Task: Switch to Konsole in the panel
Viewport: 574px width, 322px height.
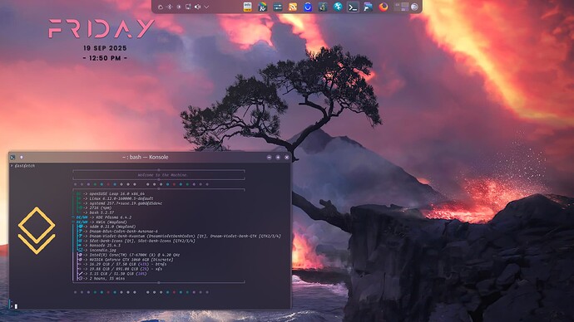Action: pos(353,7)
